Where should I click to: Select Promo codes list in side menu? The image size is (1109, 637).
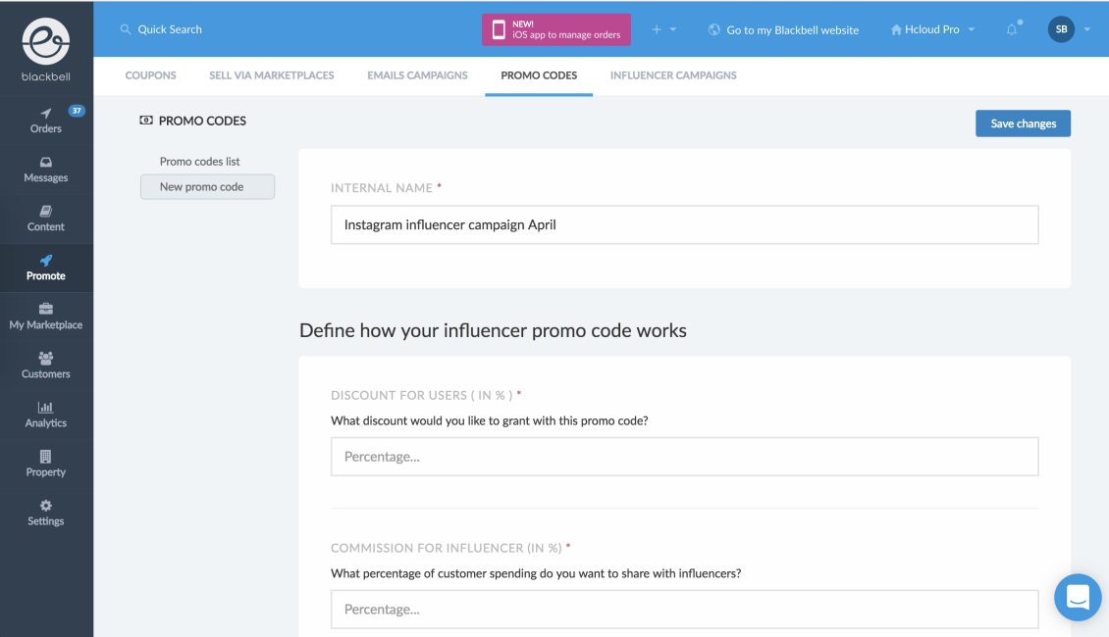[200, 162]
